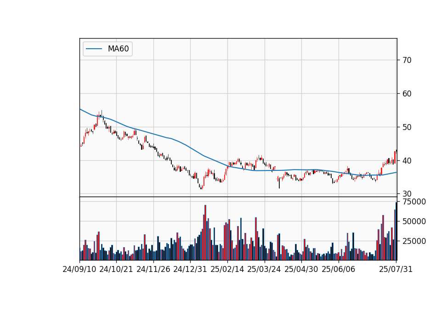This screenshot has width=441, height=317.
Task: Click the MA60 legend line sample
Action: tap(94, 49)
